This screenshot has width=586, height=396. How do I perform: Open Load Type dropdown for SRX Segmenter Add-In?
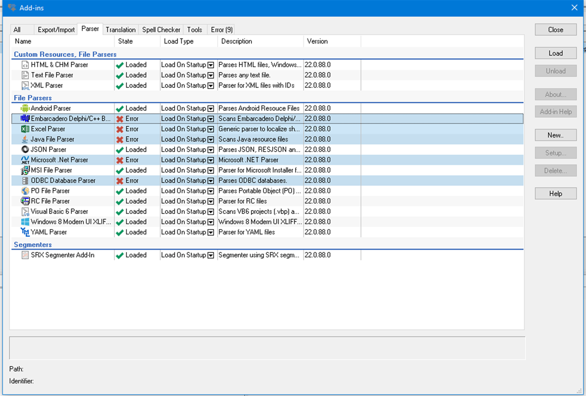click(x=211, y=255)
